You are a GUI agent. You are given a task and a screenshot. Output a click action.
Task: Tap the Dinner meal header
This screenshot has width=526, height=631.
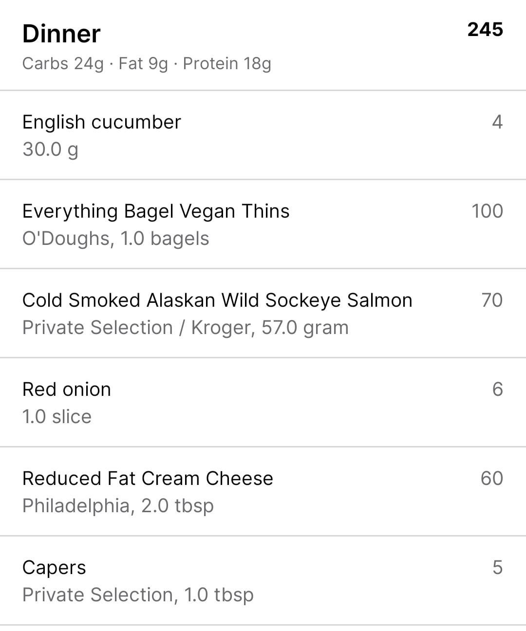(61, 34)
